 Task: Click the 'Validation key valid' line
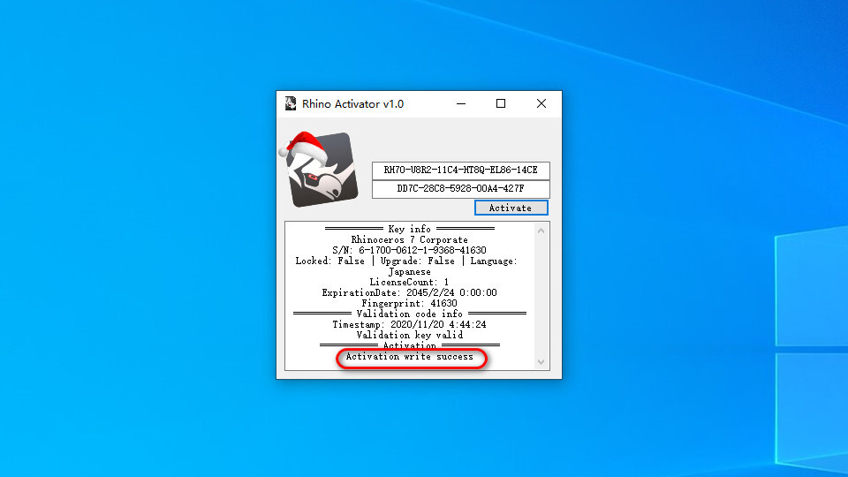pyautogui.click(x=409, y=335)
